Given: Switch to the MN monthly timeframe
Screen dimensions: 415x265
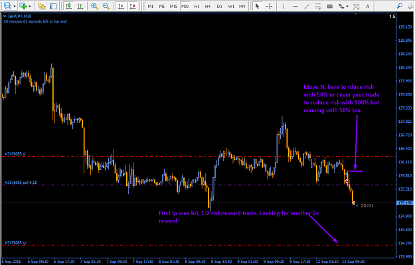Looking at the screenshot, I should pos(242,6).
